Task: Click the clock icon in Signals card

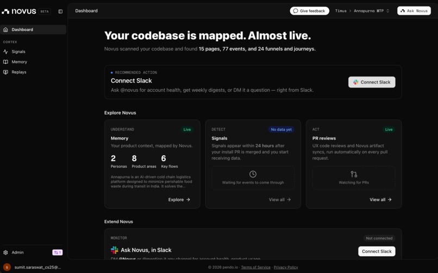Action: click(253, 174)
